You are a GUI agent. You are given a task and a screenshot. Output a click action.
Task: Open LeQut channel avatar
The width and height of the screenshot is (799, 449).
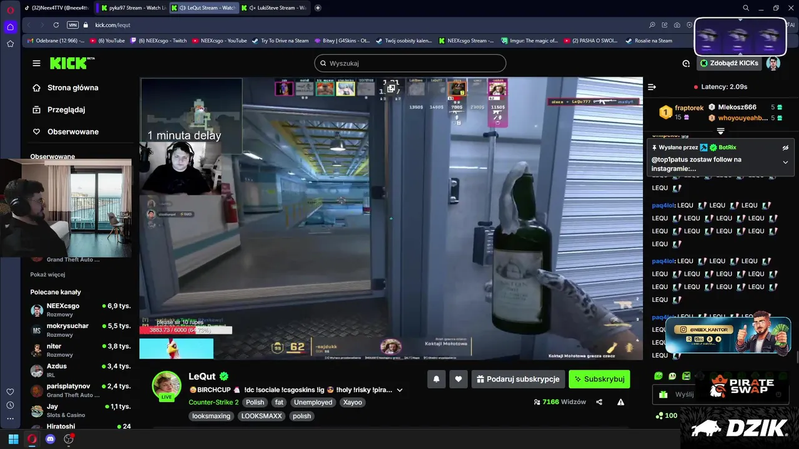point(167,385)
